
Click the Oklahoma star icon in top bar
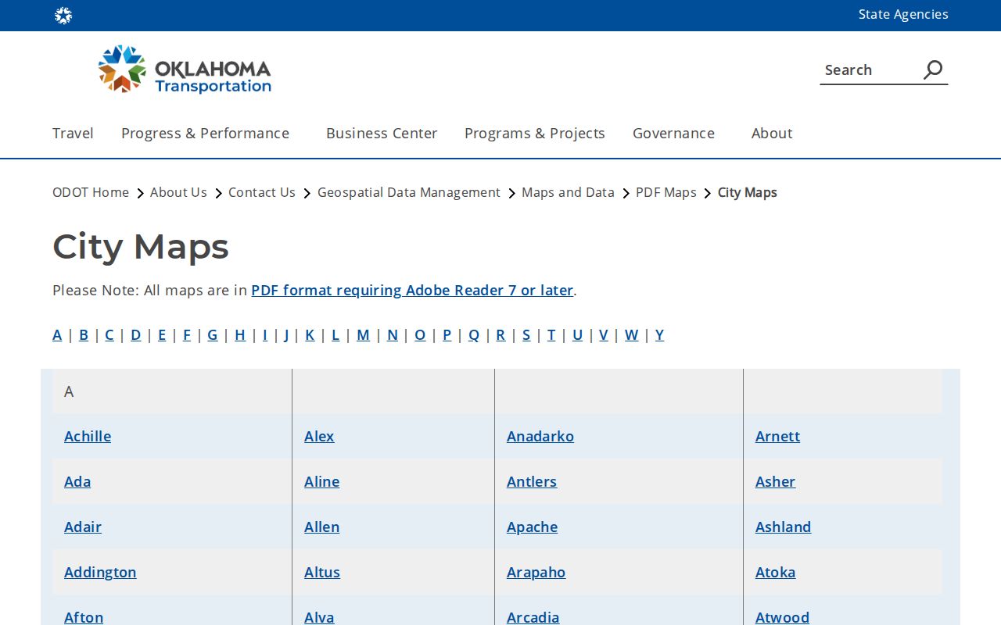63,16
